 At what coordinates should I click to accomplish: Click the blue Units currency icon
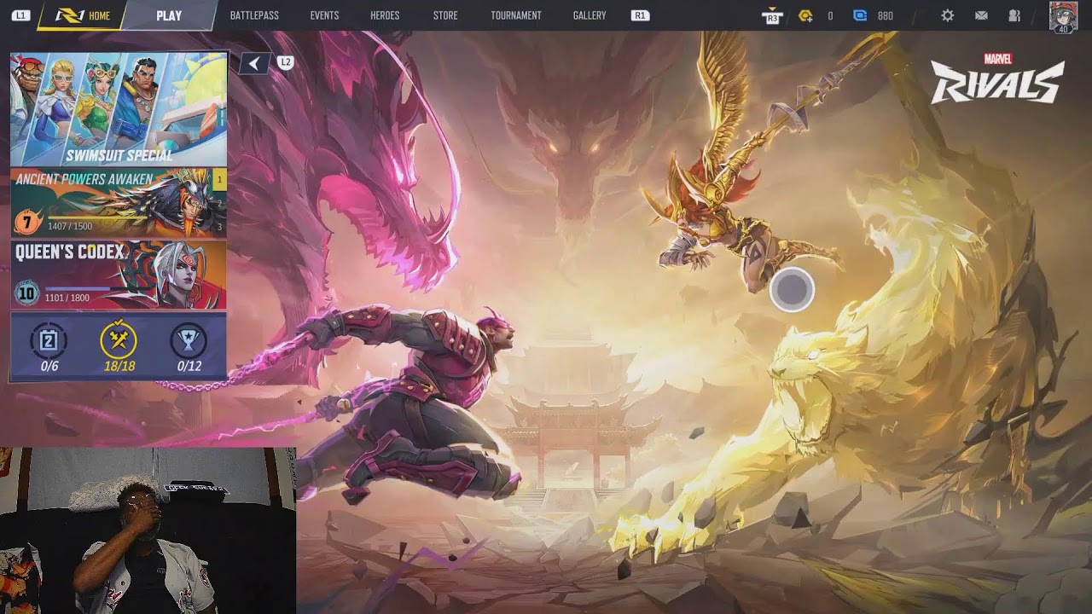pos(860,15)
